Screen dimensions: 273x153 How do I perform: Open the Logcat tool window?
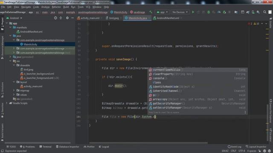104,147
